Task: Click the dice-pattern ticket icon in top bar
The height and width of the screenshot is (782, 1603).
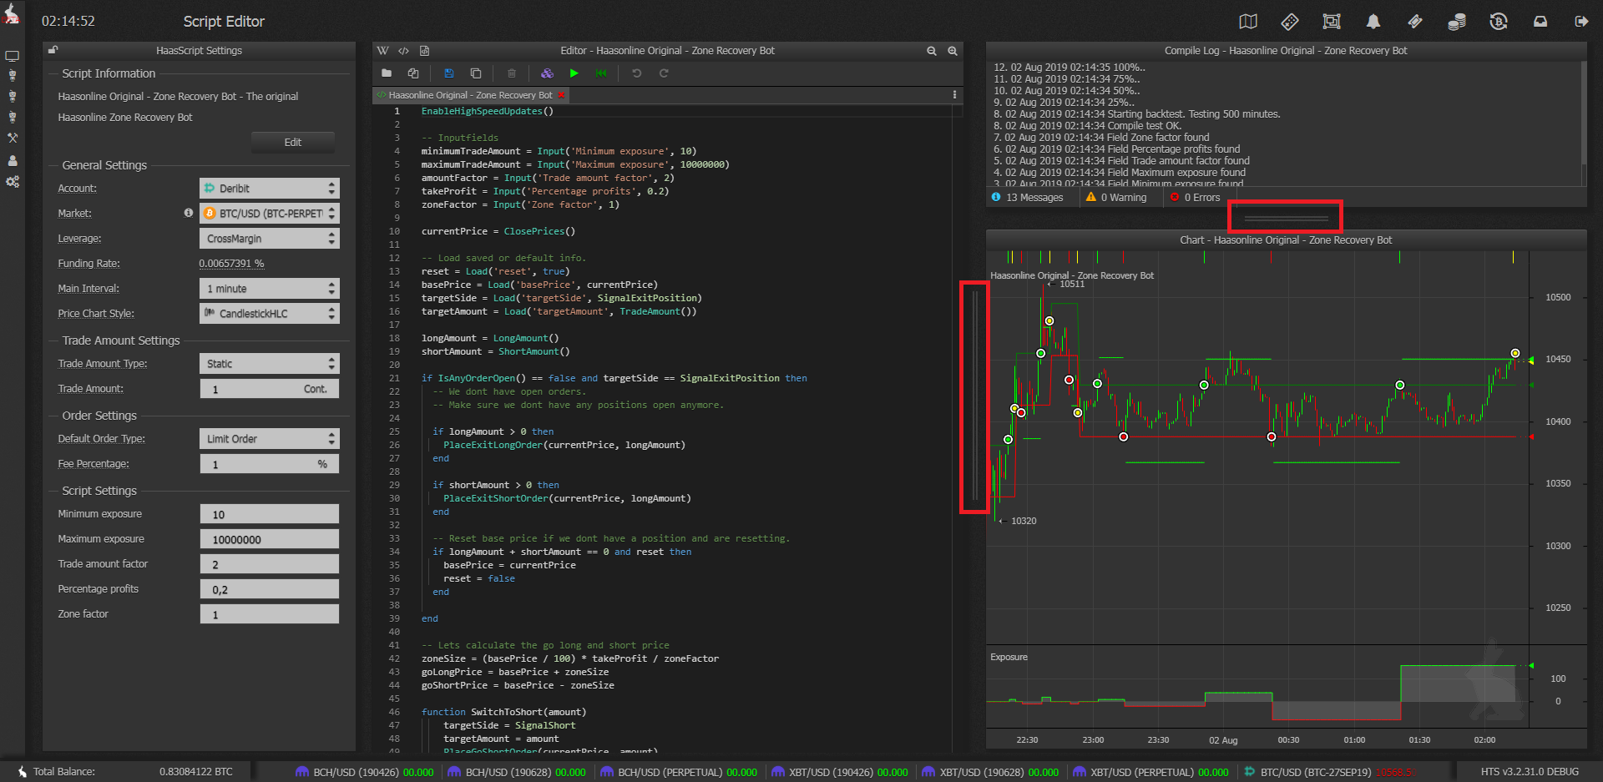Action: 1290,22
